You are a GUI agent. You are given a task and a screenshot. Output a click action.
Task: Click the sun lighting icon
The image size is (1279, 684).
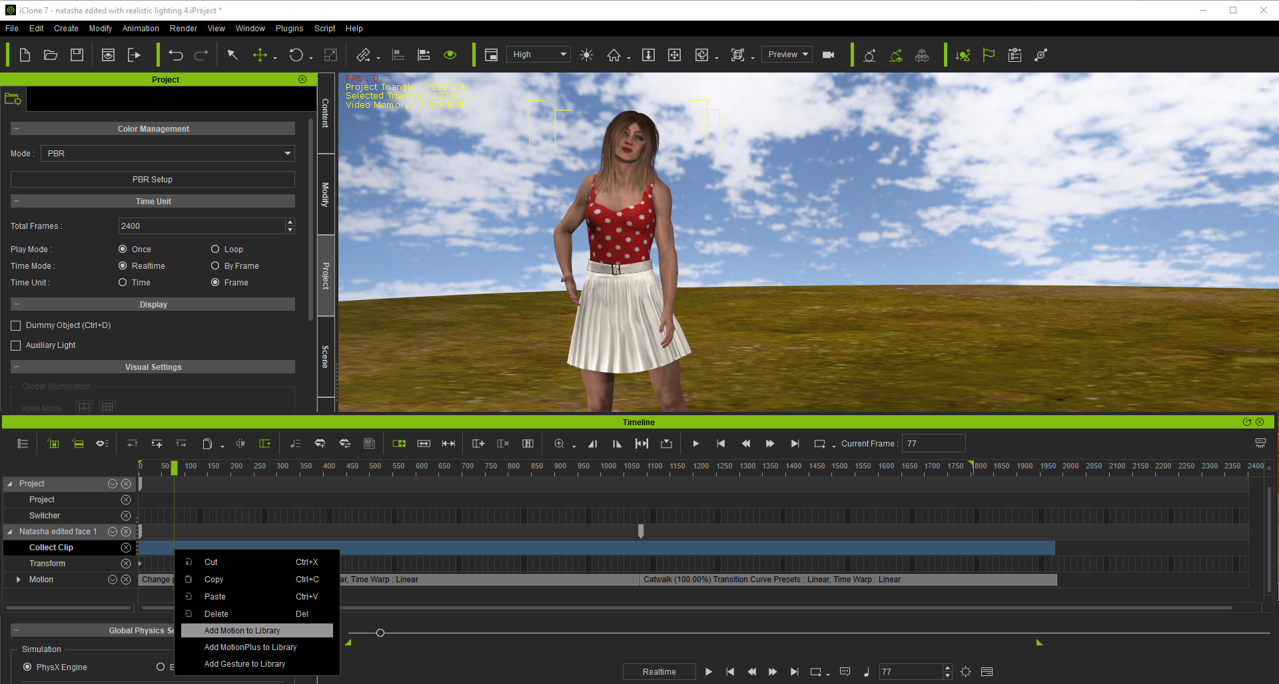point(586,55)
